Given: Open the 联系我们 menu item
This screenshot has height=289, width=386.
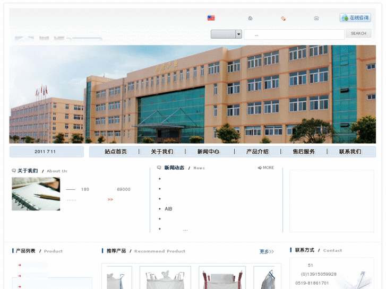Looking at the screenshot, I should pyautogui.click(x=350, y=152).
